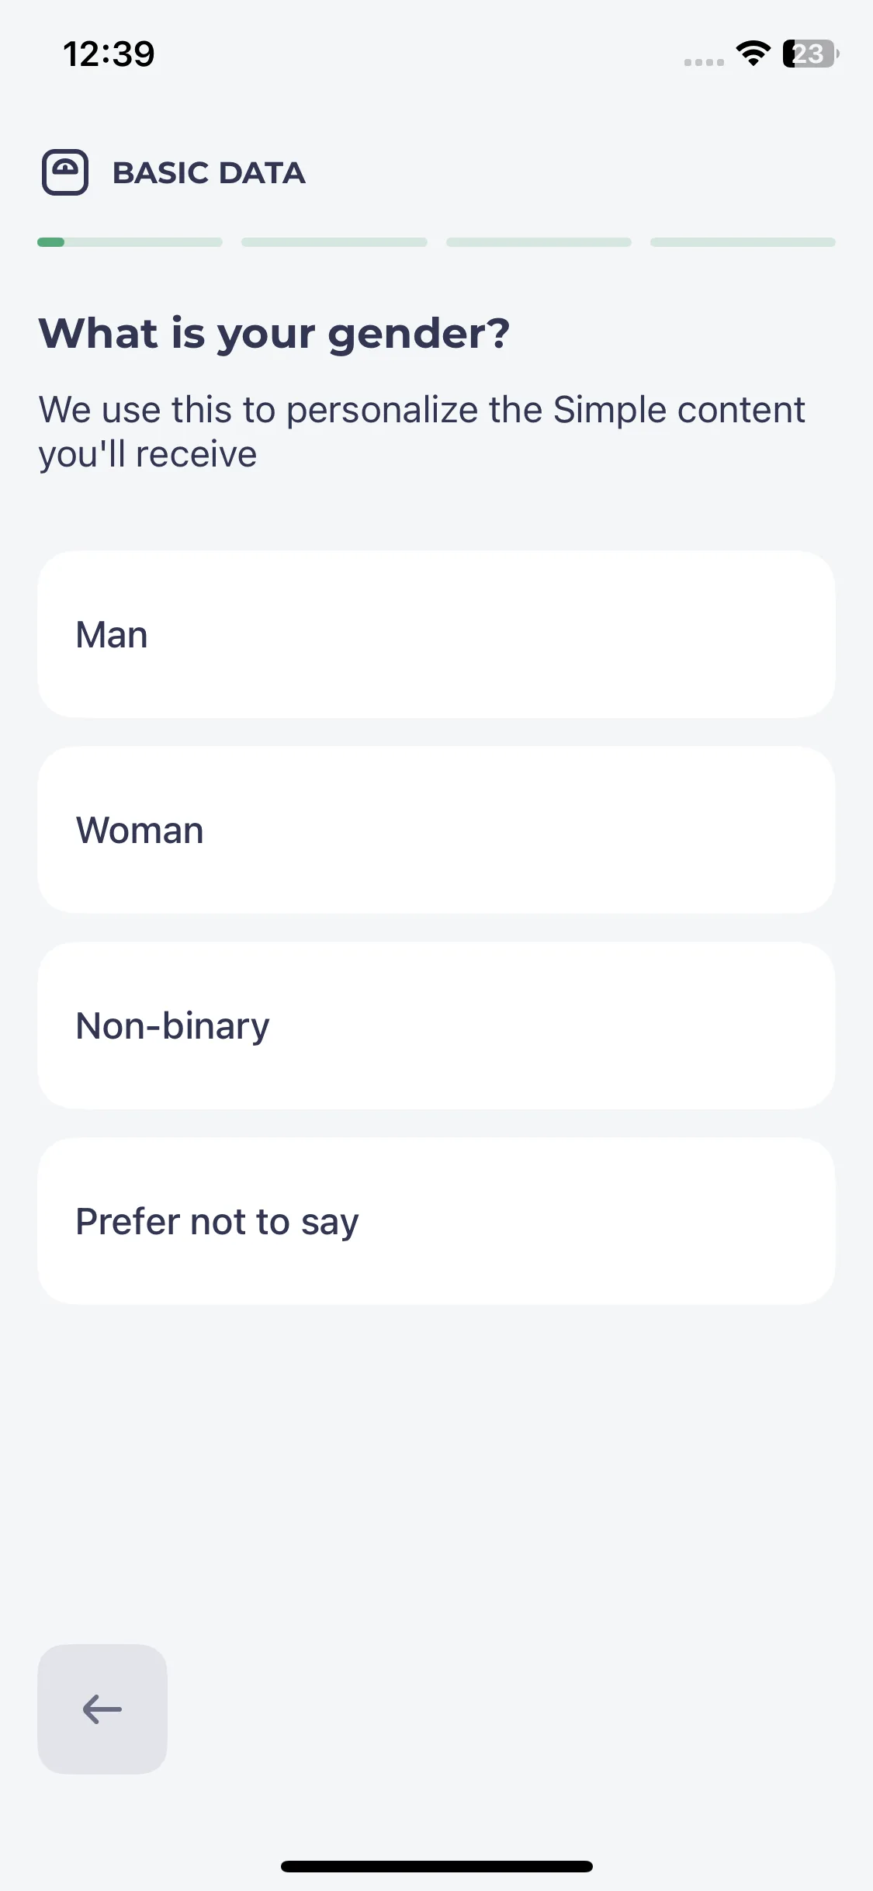Tap the home indicator bar
This screenshot has height=1891, width=873.
pos(437,1866)
